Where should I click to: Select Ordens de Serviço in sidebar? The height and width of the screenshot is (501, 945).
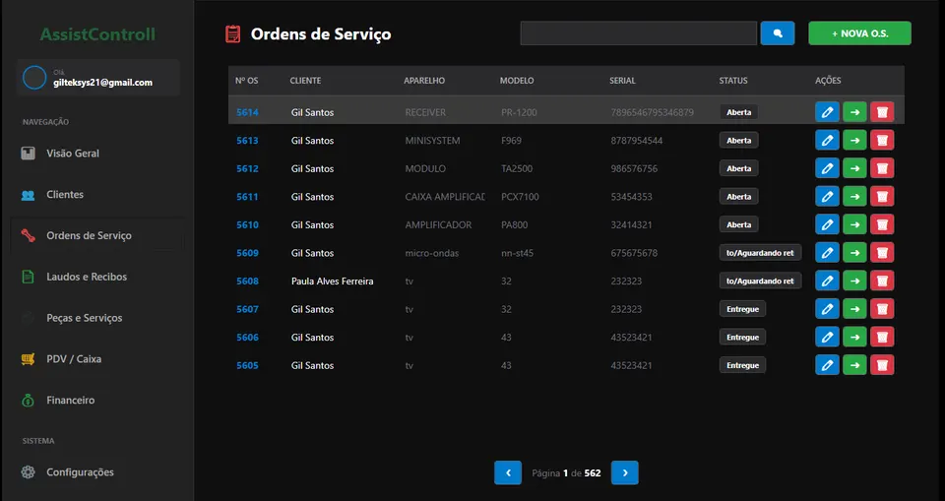click(97, 235)
